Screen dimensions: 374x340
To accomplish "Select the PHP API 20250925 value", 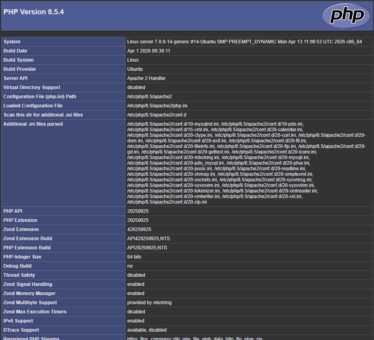I will (138, 211).
